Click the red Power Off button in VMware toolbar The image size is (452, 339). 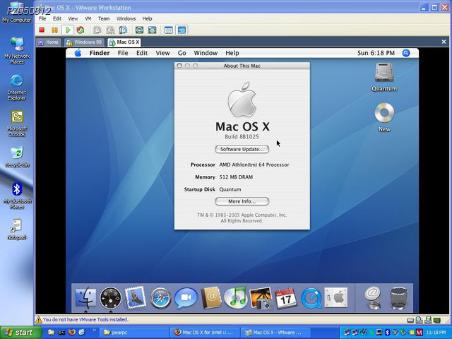(x=42, y=30)
